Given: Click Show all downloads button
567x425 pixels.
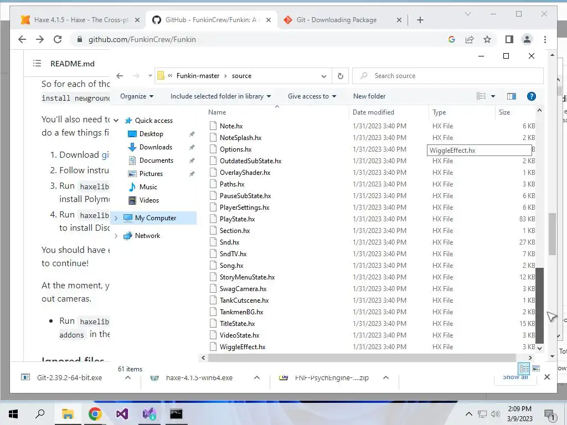Looking at the screenshot, I should click(x=516, y=377).
